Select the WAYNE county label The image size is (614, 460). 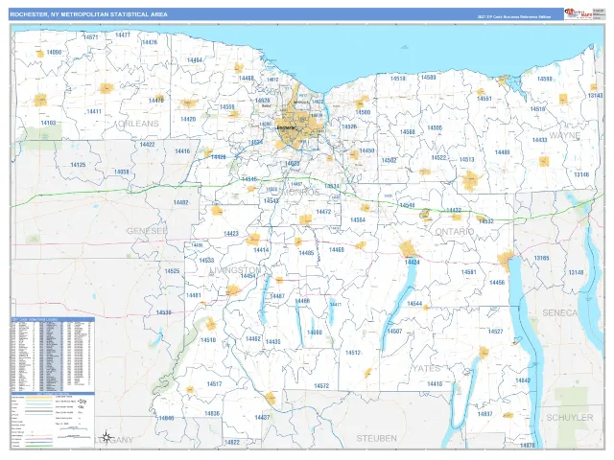point(565,136)
